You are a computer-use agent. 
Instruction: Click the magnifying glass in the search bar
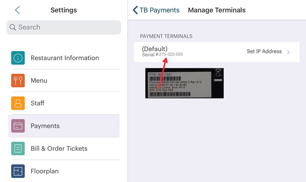(x=13, y=27)
